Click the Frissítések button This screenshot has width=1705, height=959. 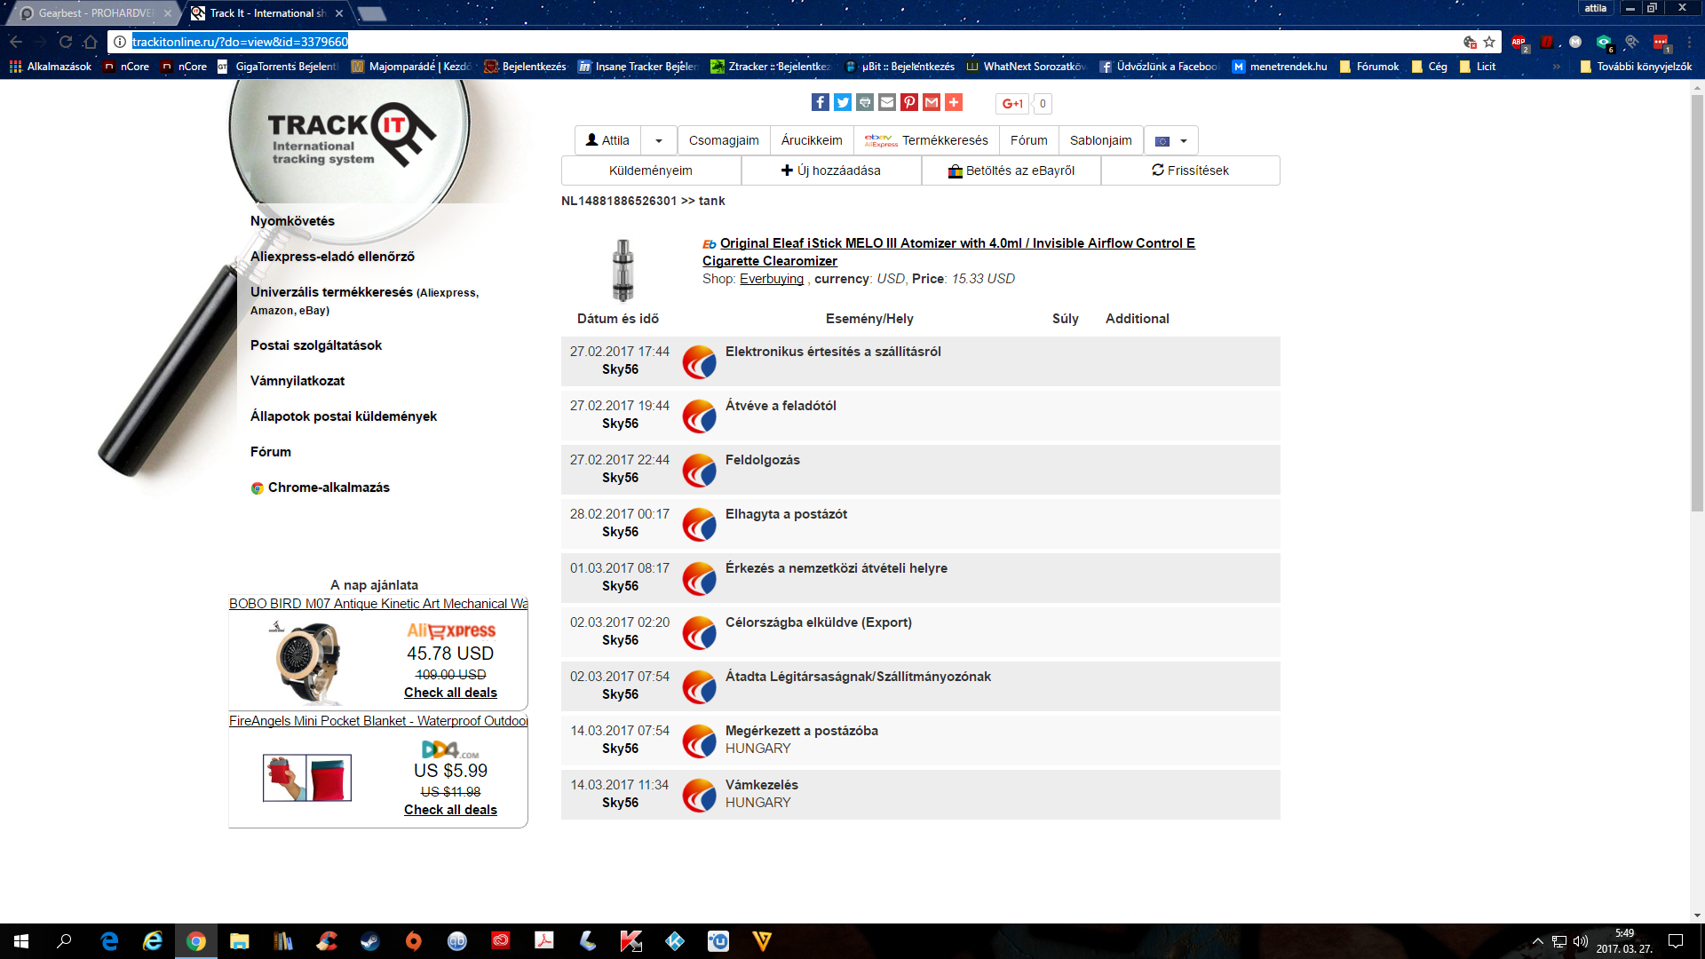pos(1190,170)
